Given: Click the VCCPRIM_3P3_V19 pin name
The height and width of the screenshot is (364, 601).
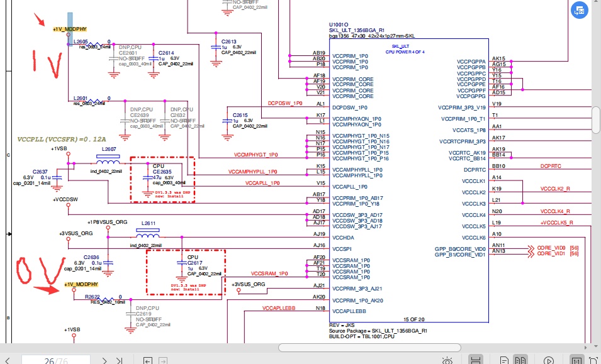Looking at the screenshot, I should point(462,108).
